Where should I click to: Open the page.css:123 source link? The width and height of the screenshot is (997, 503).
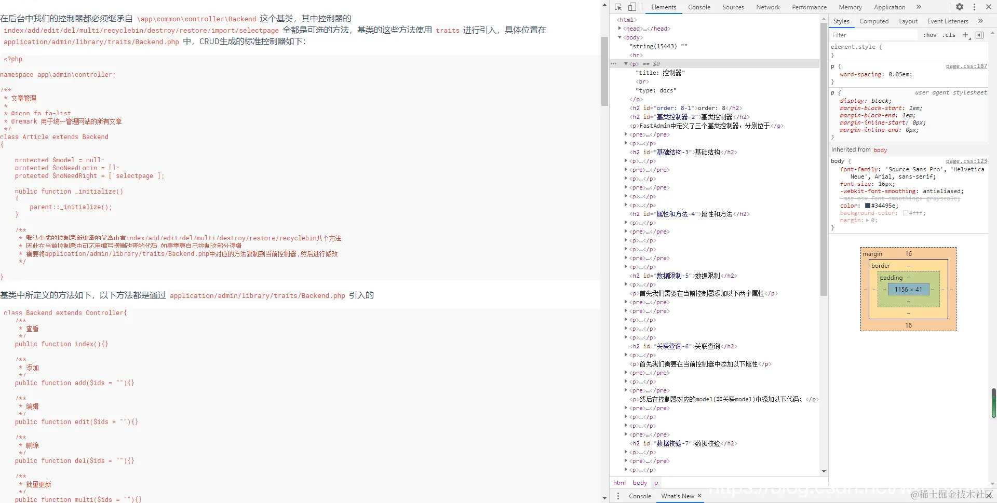click(966, 161)
